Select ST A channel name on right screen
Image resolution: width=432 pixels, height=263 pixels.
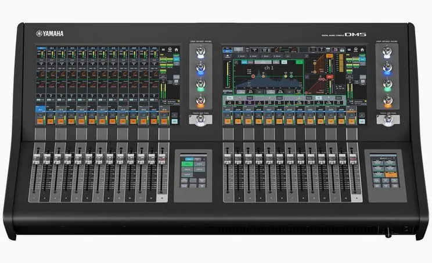351,110
